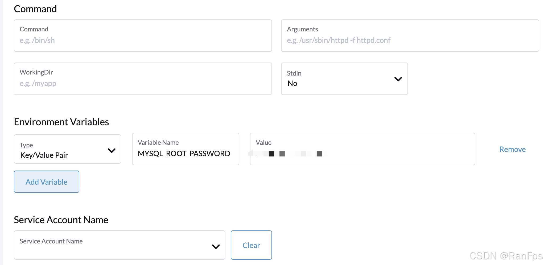Expand the Service Account Name combo box
544x265 pixels.
tap(119, 245)
